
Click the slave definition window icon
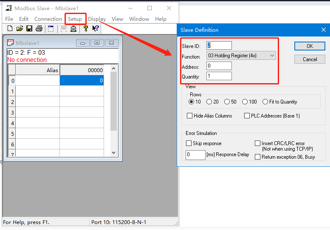pyautogui.click(x=51, y=28)
